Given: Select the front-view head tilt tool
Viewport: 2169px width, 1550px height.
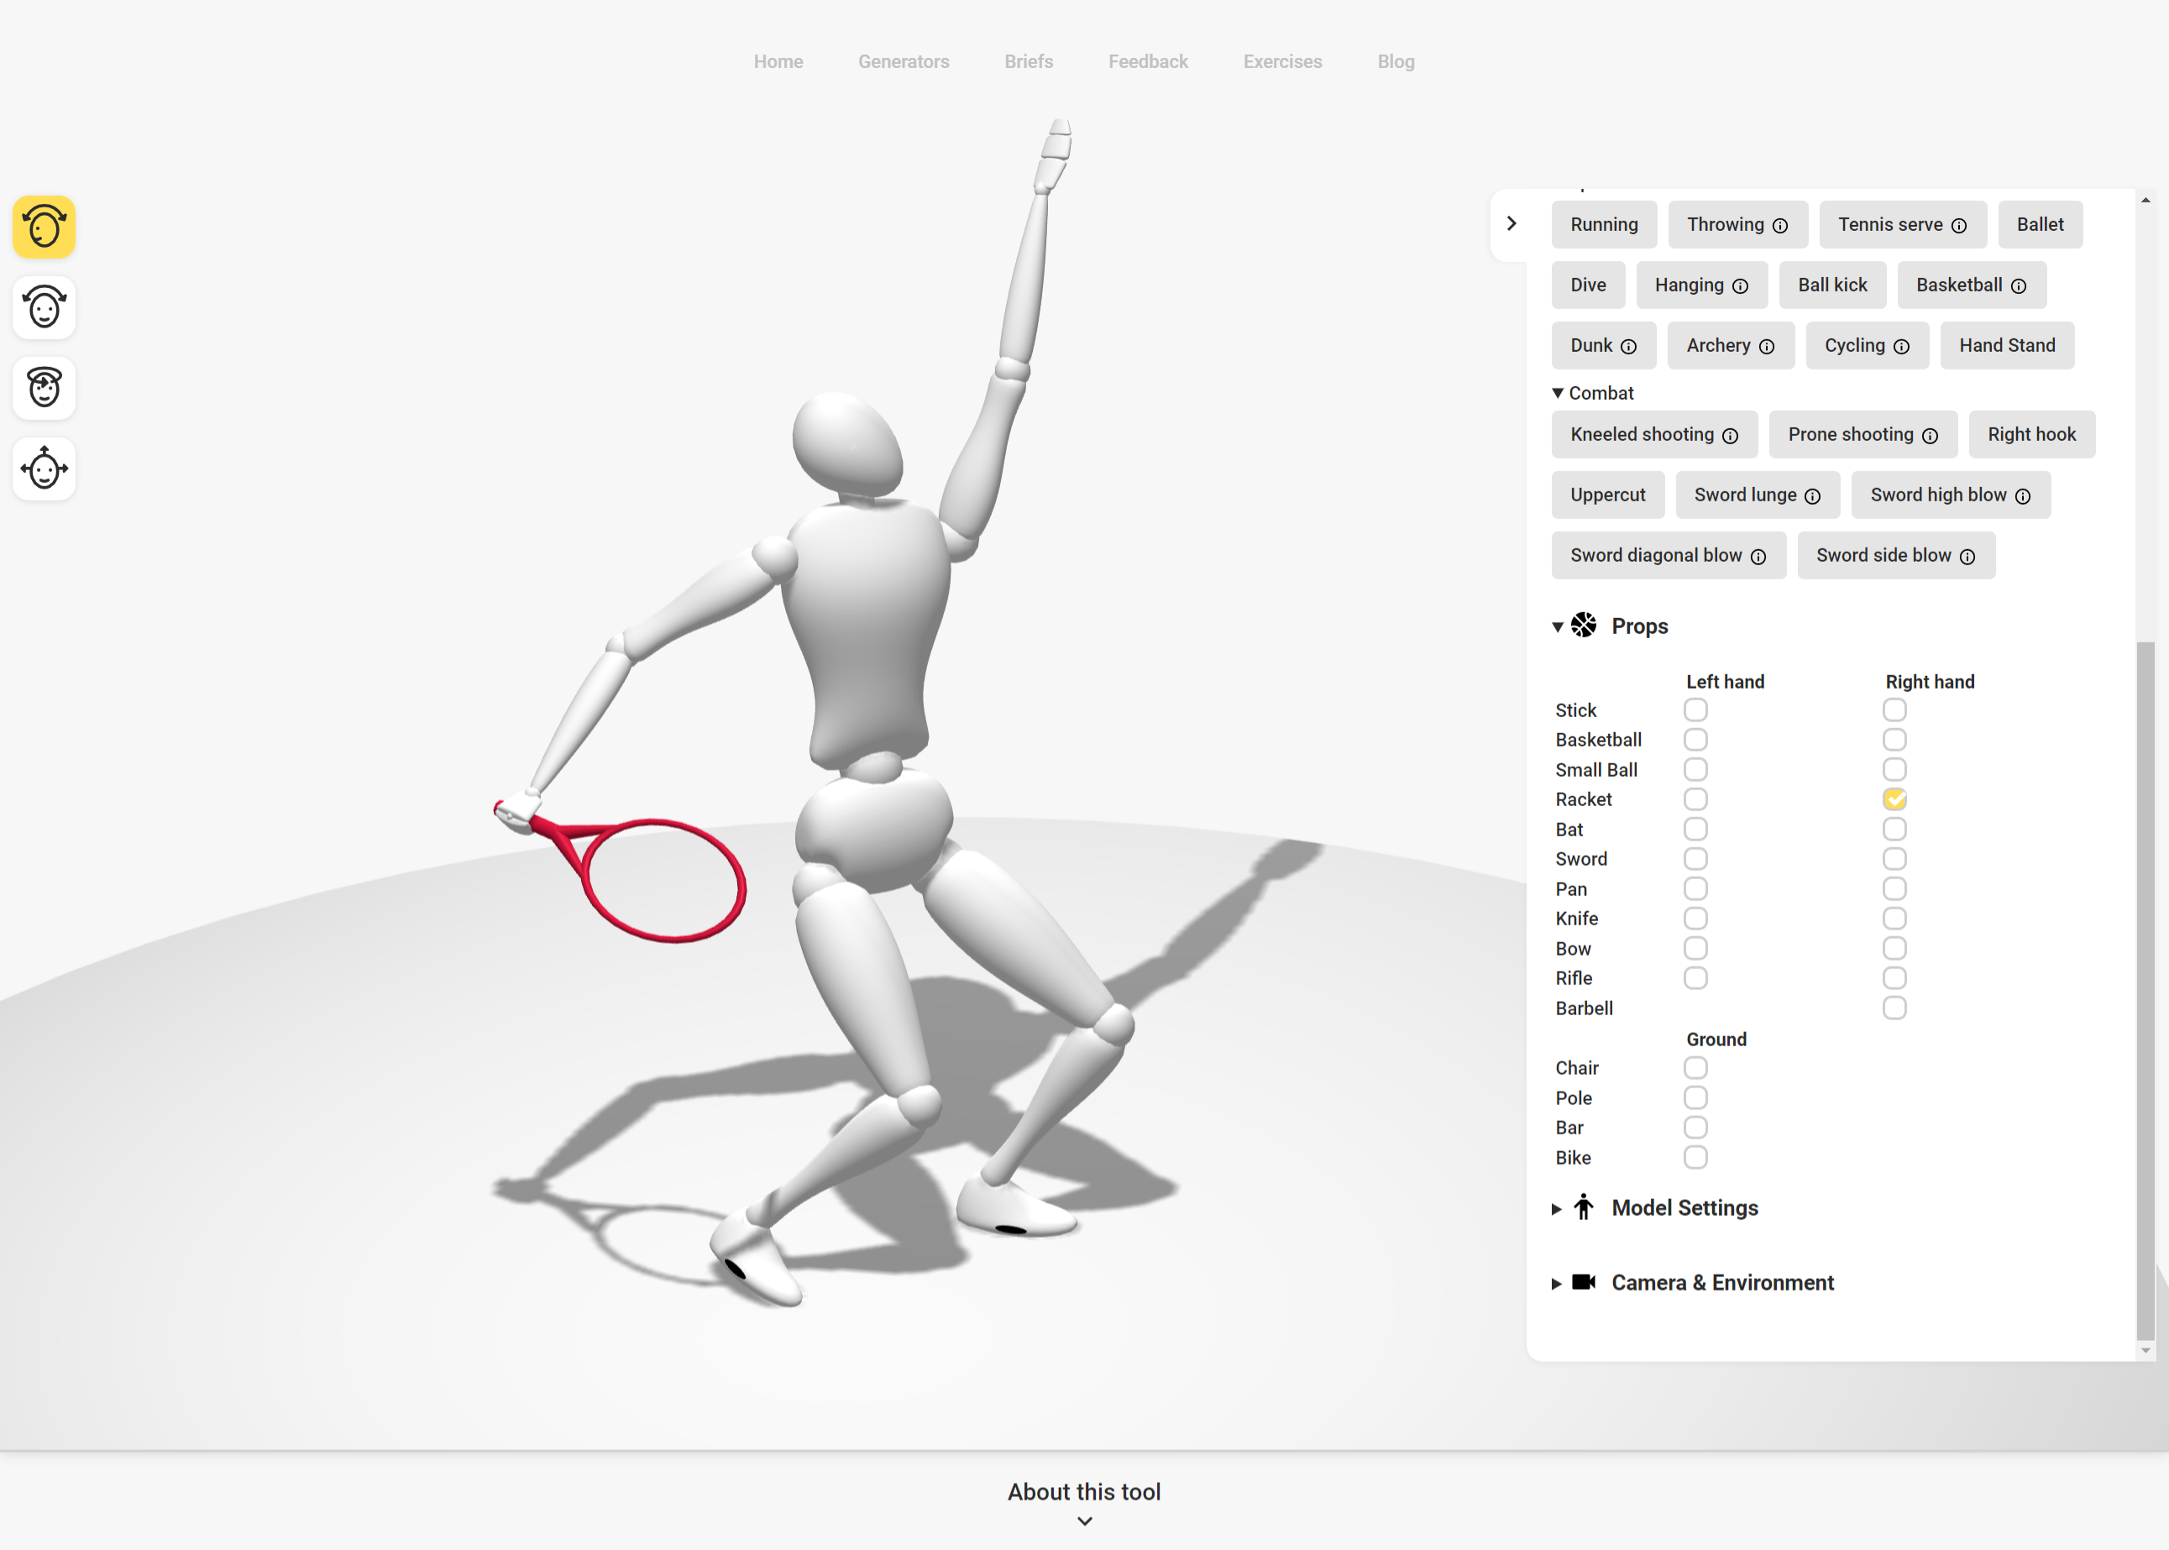Looking at the screenshot, I should click(x=44, y=307).
